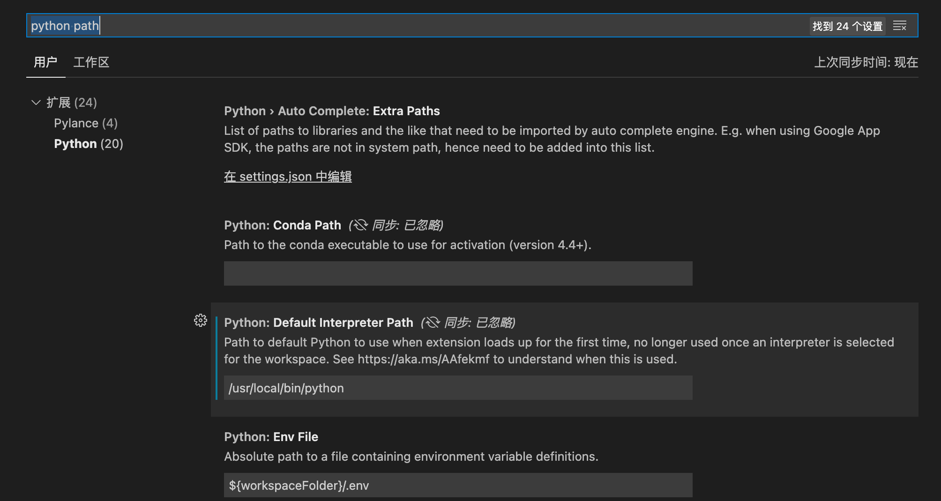Select Python (20) in settings tree
The image size is (941, 501).
click(89, 144)
